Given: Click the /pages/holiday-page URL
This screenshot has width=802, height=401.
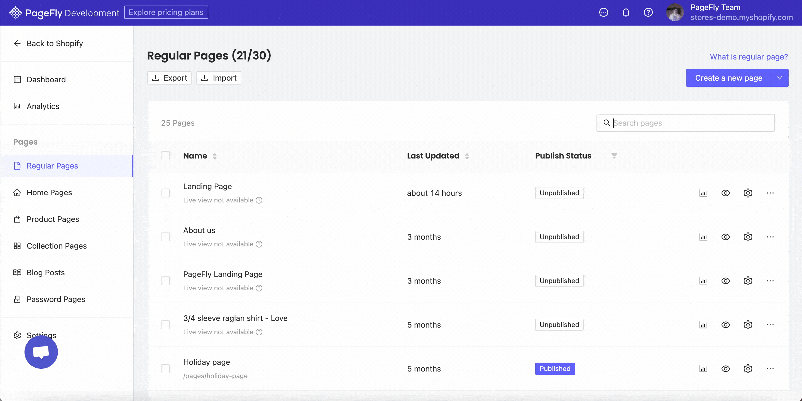Looking at the screenshot, I should pyautogui.click(x=215, y=376).
